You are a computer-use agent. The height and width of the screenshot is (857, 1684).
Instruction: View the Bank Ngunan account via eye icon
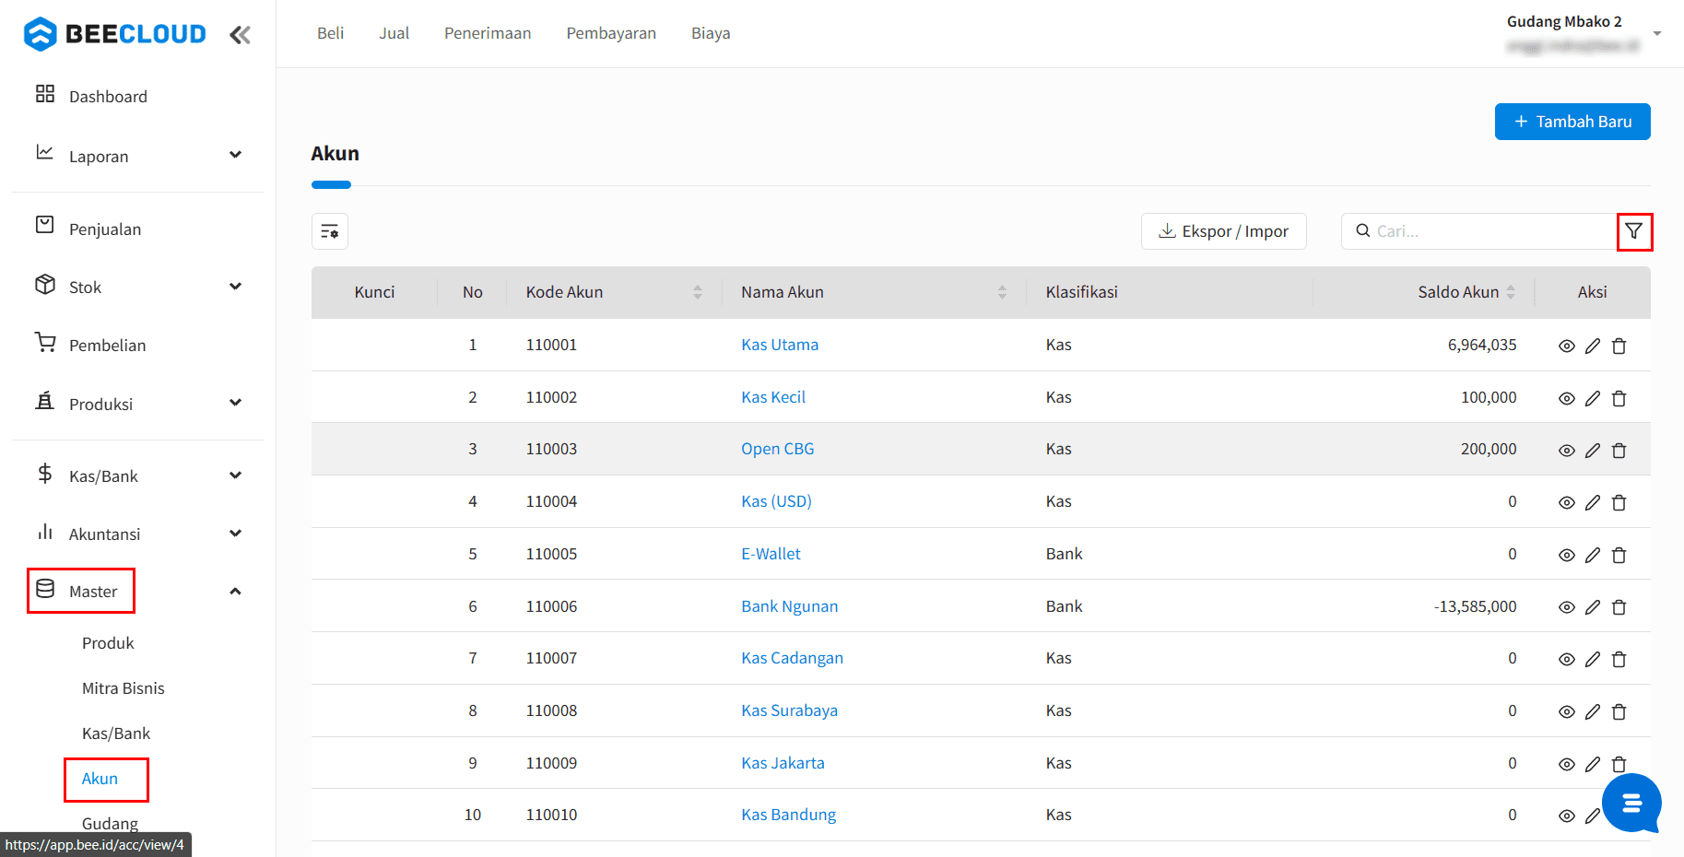[1566, 607]
